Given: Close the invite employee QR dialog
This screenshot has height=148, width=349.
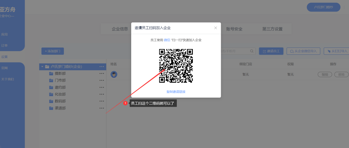Looking at the screenshot, I should (x=216, y=28).
